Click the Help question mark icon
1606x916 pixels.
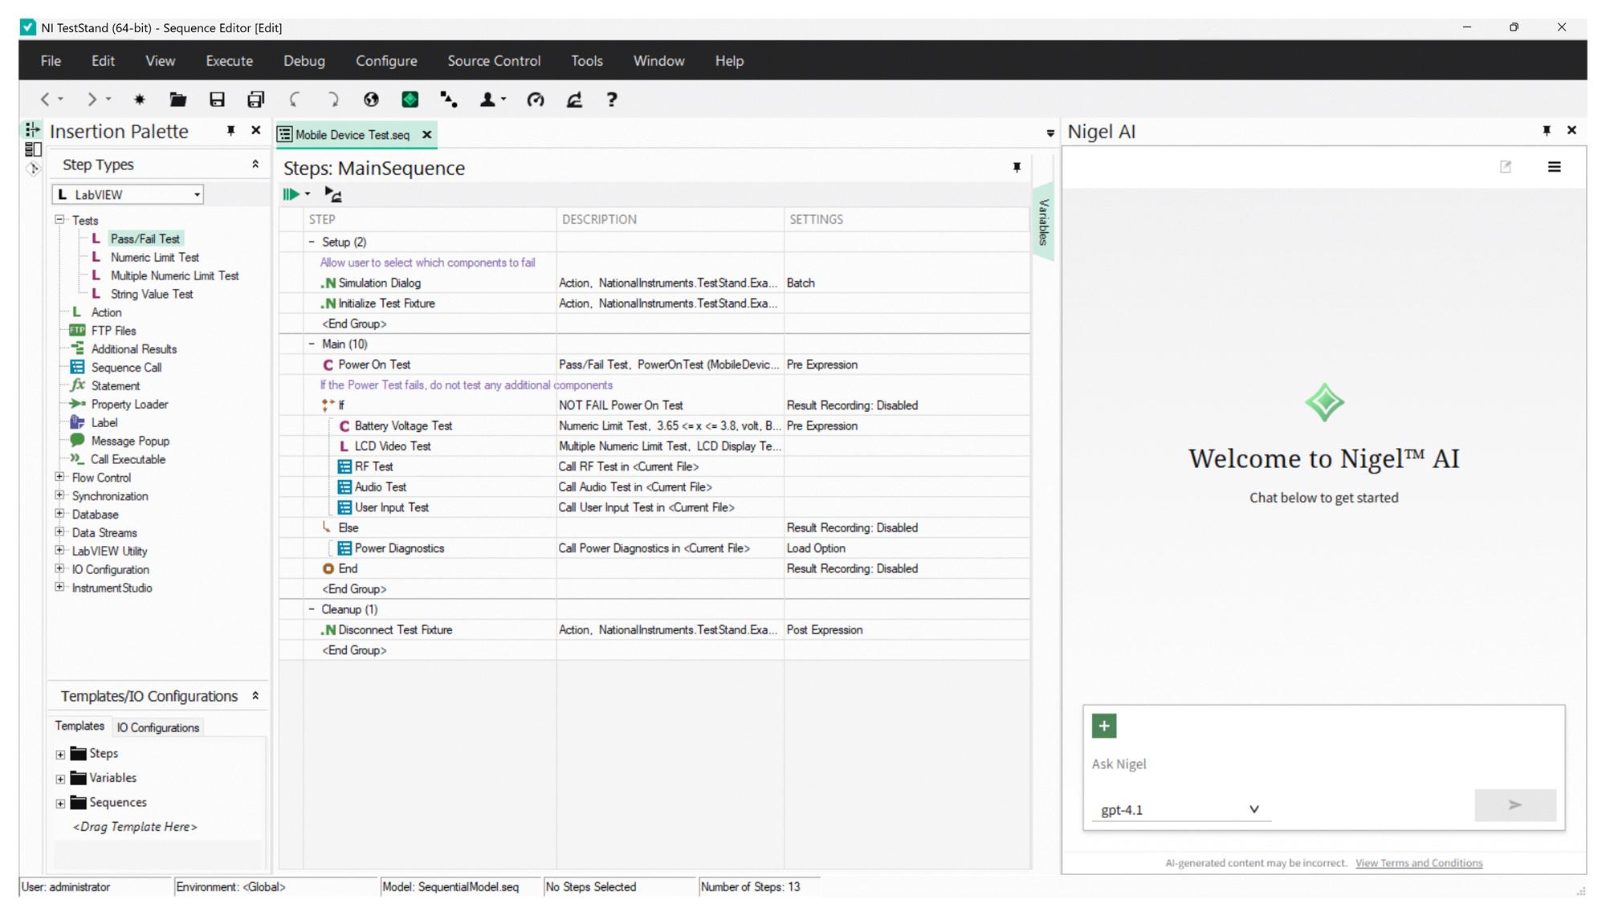pyautogui.click(x=612, y=100)
